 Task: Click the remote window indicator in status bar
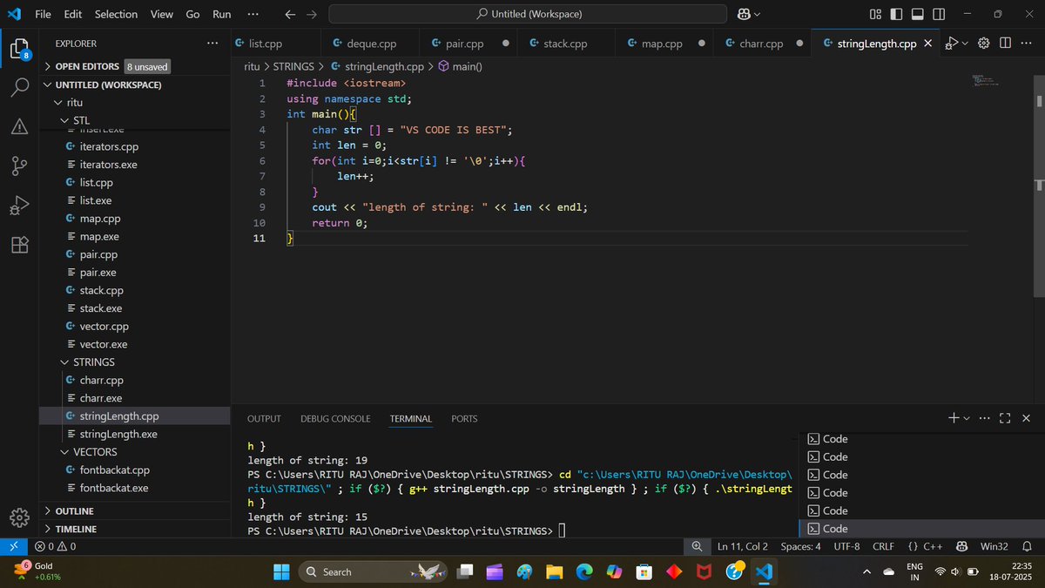(13, 546)
